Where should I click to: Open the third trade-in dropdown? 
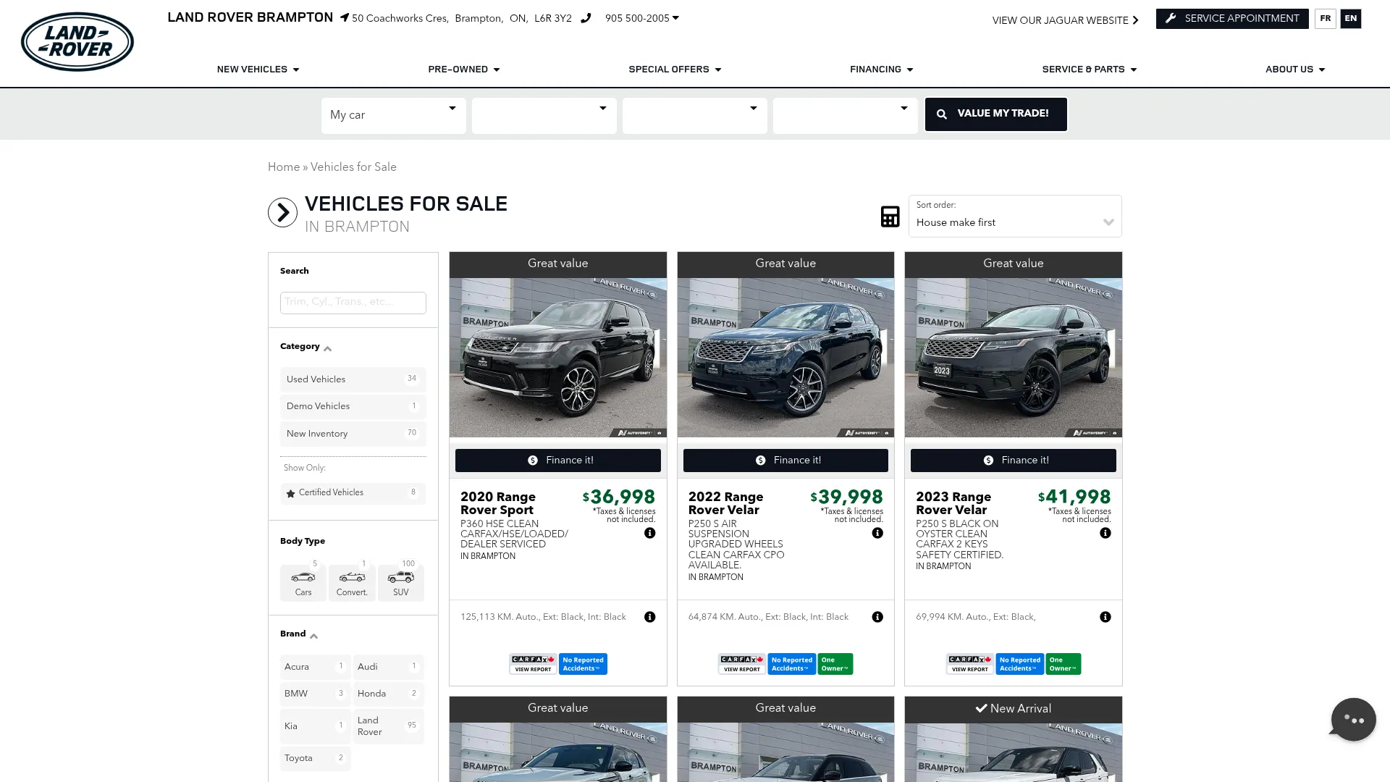(x=695, y=115)
